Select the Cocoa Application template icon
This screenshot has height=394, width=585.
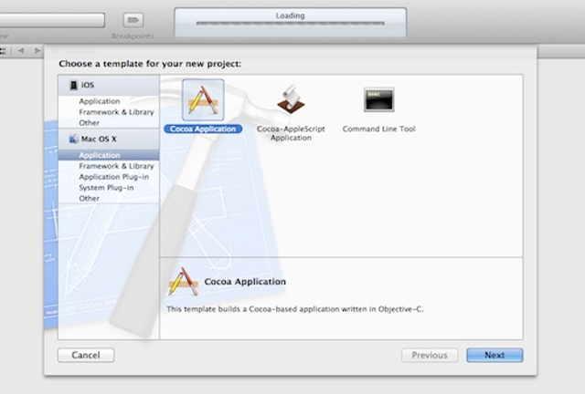[203, 99]
